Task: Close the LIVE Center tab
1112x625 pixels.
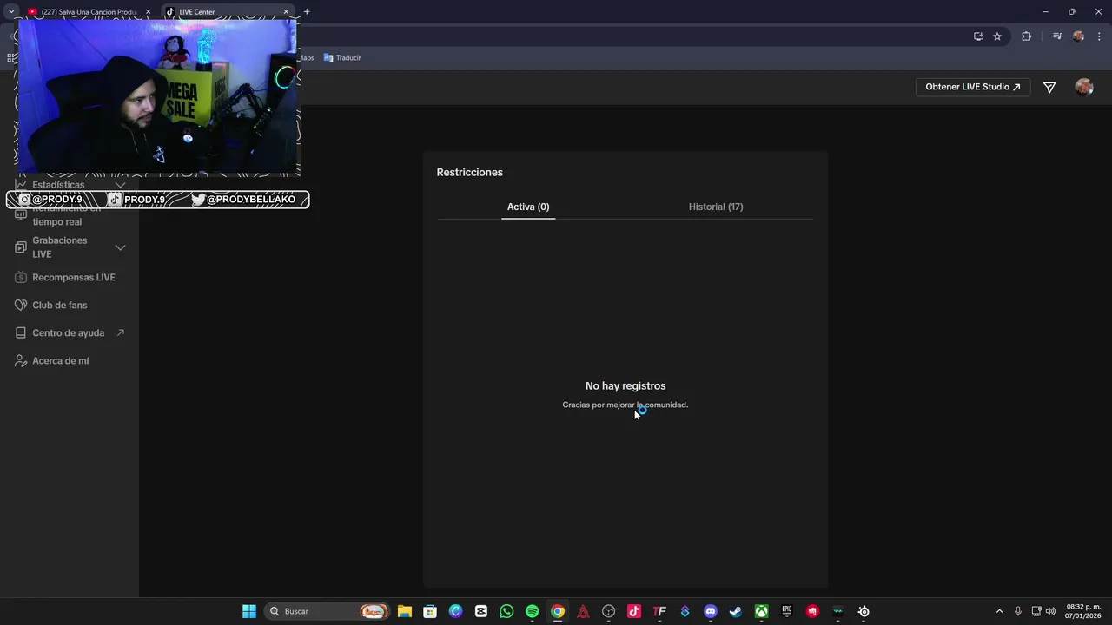Action: point(286,12)
